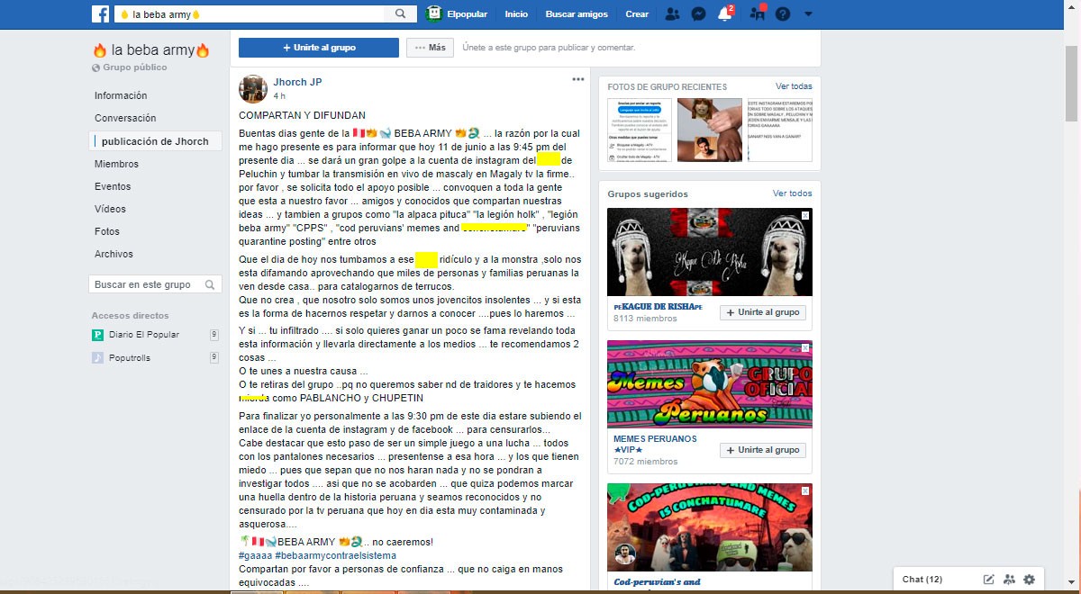Dismiss the Cod-peruvian's group suggestion
The height and width of the screenshot is (594, 1081).
pyautogui.click(x=805, y=491)
